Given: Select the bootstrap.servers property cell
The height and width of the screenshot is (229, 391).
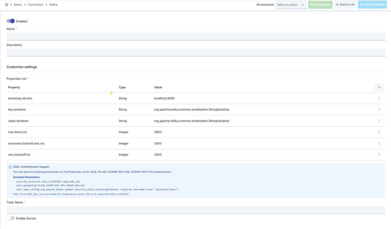Looking at the screenshot, I should pyautogui.click(x=20, y=98).
